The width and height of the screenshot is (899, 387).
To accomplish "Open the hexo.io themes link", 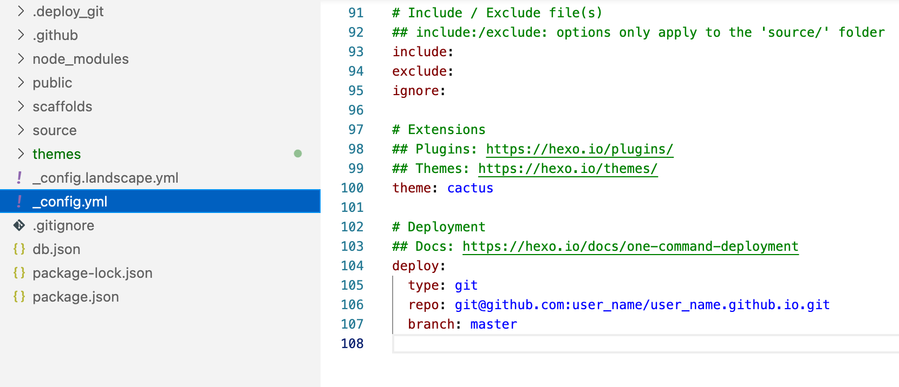I will [x=568, y=169].
